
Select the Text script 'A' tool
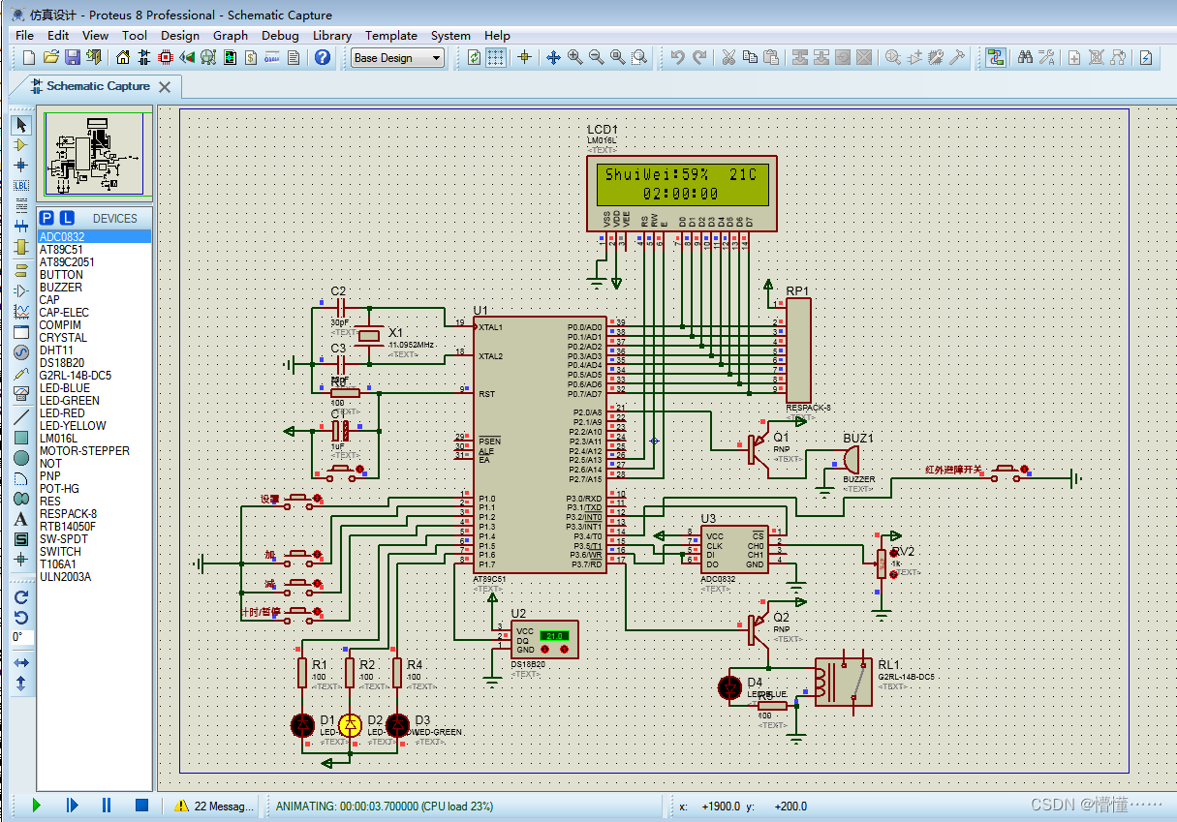click(x=21, y=519)
